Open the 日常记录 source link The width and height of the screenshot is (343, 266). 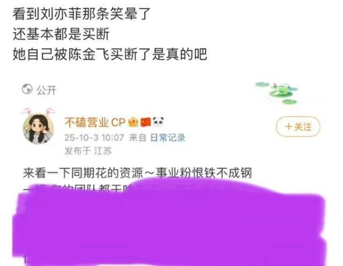(x=167, y=138)
